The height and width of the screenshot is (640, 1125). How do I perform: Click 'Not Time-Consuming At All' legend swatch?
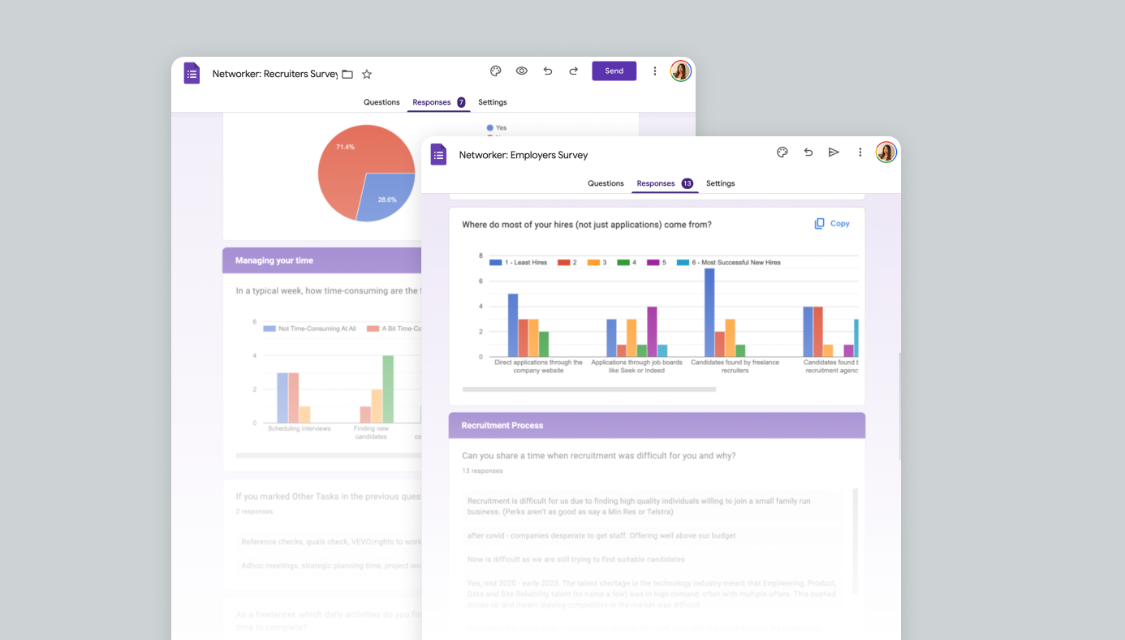click(269, 329)
